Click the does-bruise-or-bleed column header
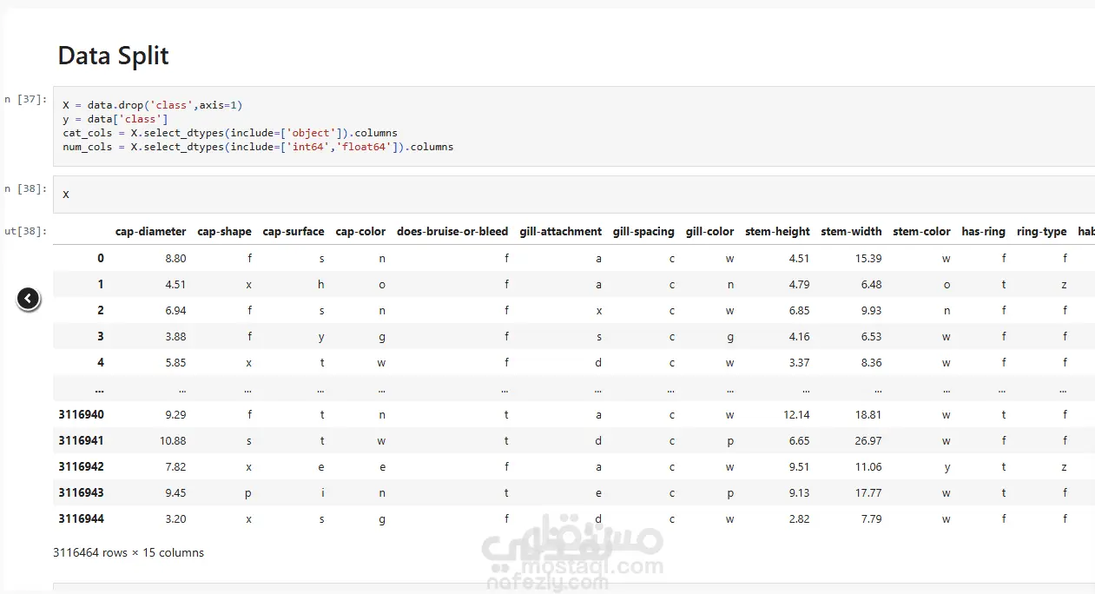The image size is (1095, 594). pos(452,232)
